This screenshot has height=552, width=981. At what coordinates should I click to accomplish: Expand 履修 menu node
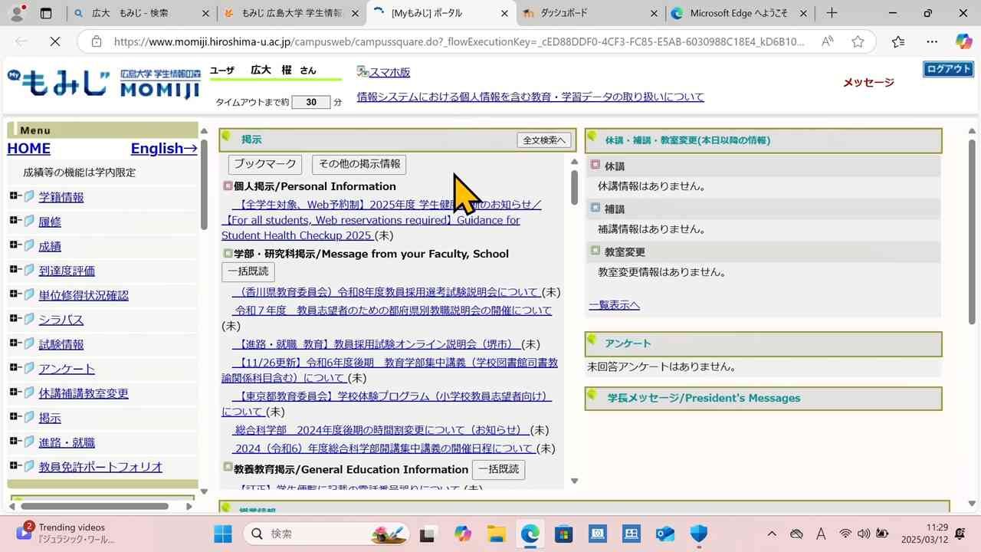14,221
